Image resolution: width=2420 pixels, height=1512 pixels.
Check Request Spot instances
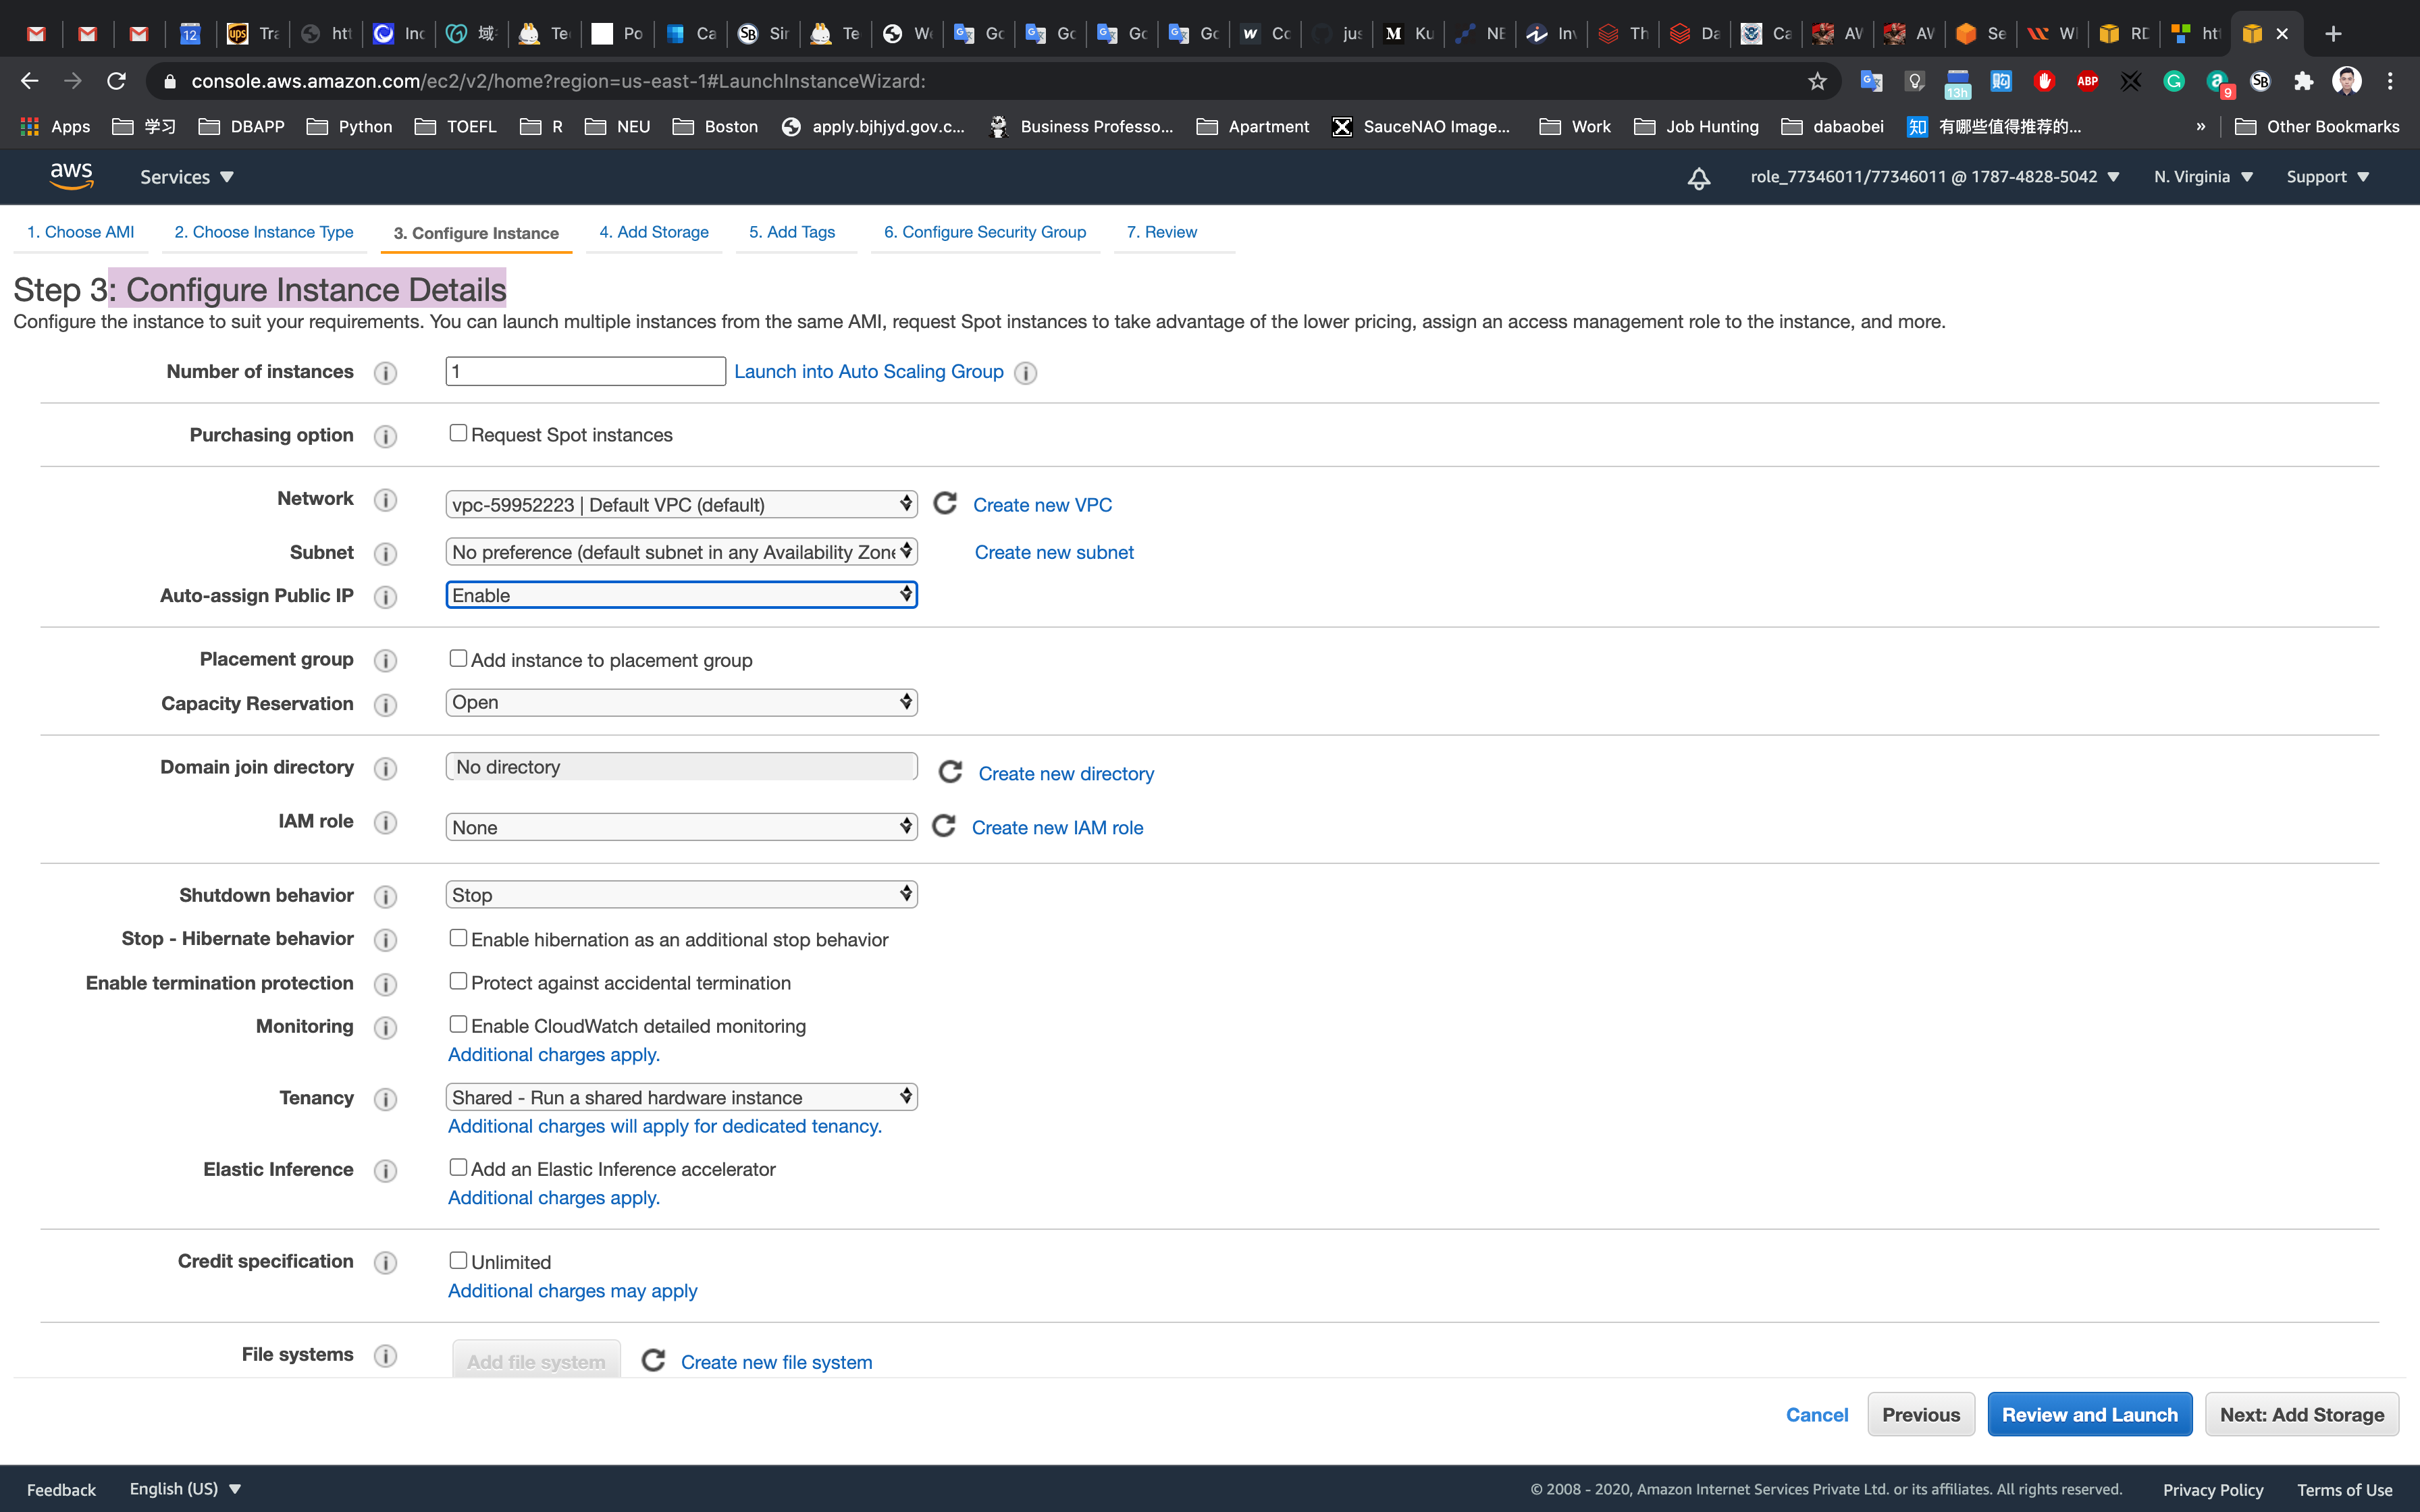458,433
